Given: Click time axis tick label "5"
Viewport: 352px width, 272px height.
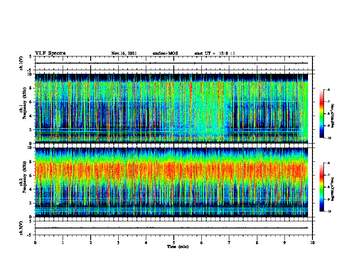Looking at the screenshot, I should click(x=174, y=243).
